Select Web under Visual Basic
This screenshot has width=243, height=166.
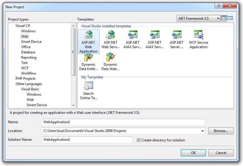point(30,99)
